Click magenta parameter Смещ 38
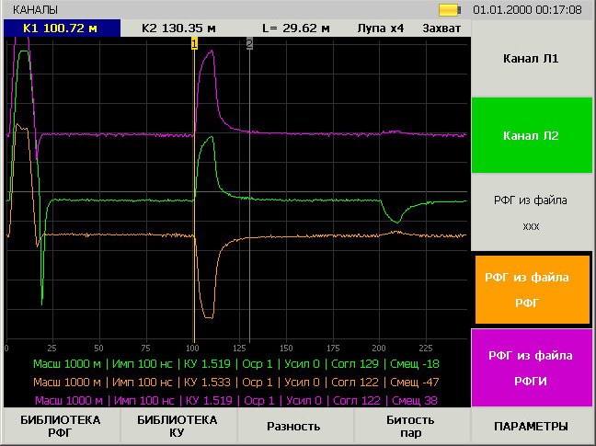Image resolution: width=596 pixels, height=446 pixels. 415,400
